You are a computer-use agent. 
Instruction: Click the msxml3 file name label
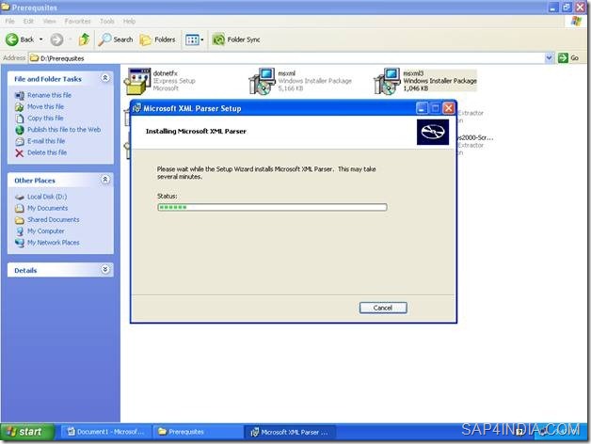[413, 73]
